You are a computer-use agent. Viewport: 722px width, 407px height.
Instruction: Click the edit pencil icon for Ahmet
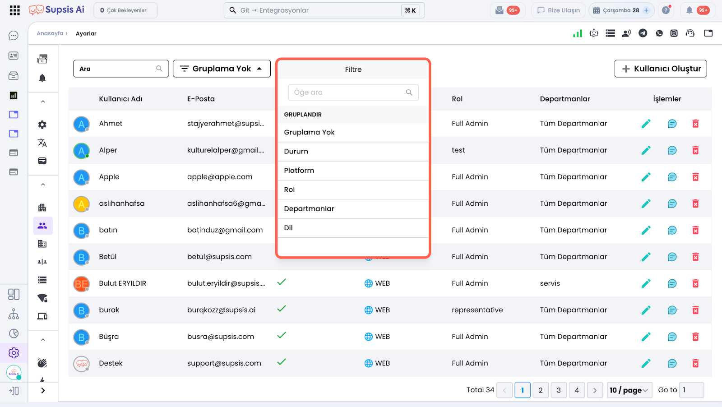point(646,124)
